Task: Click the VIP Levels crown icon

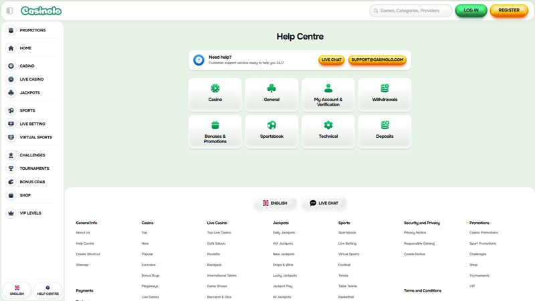Action: click(x=11, y=213)
